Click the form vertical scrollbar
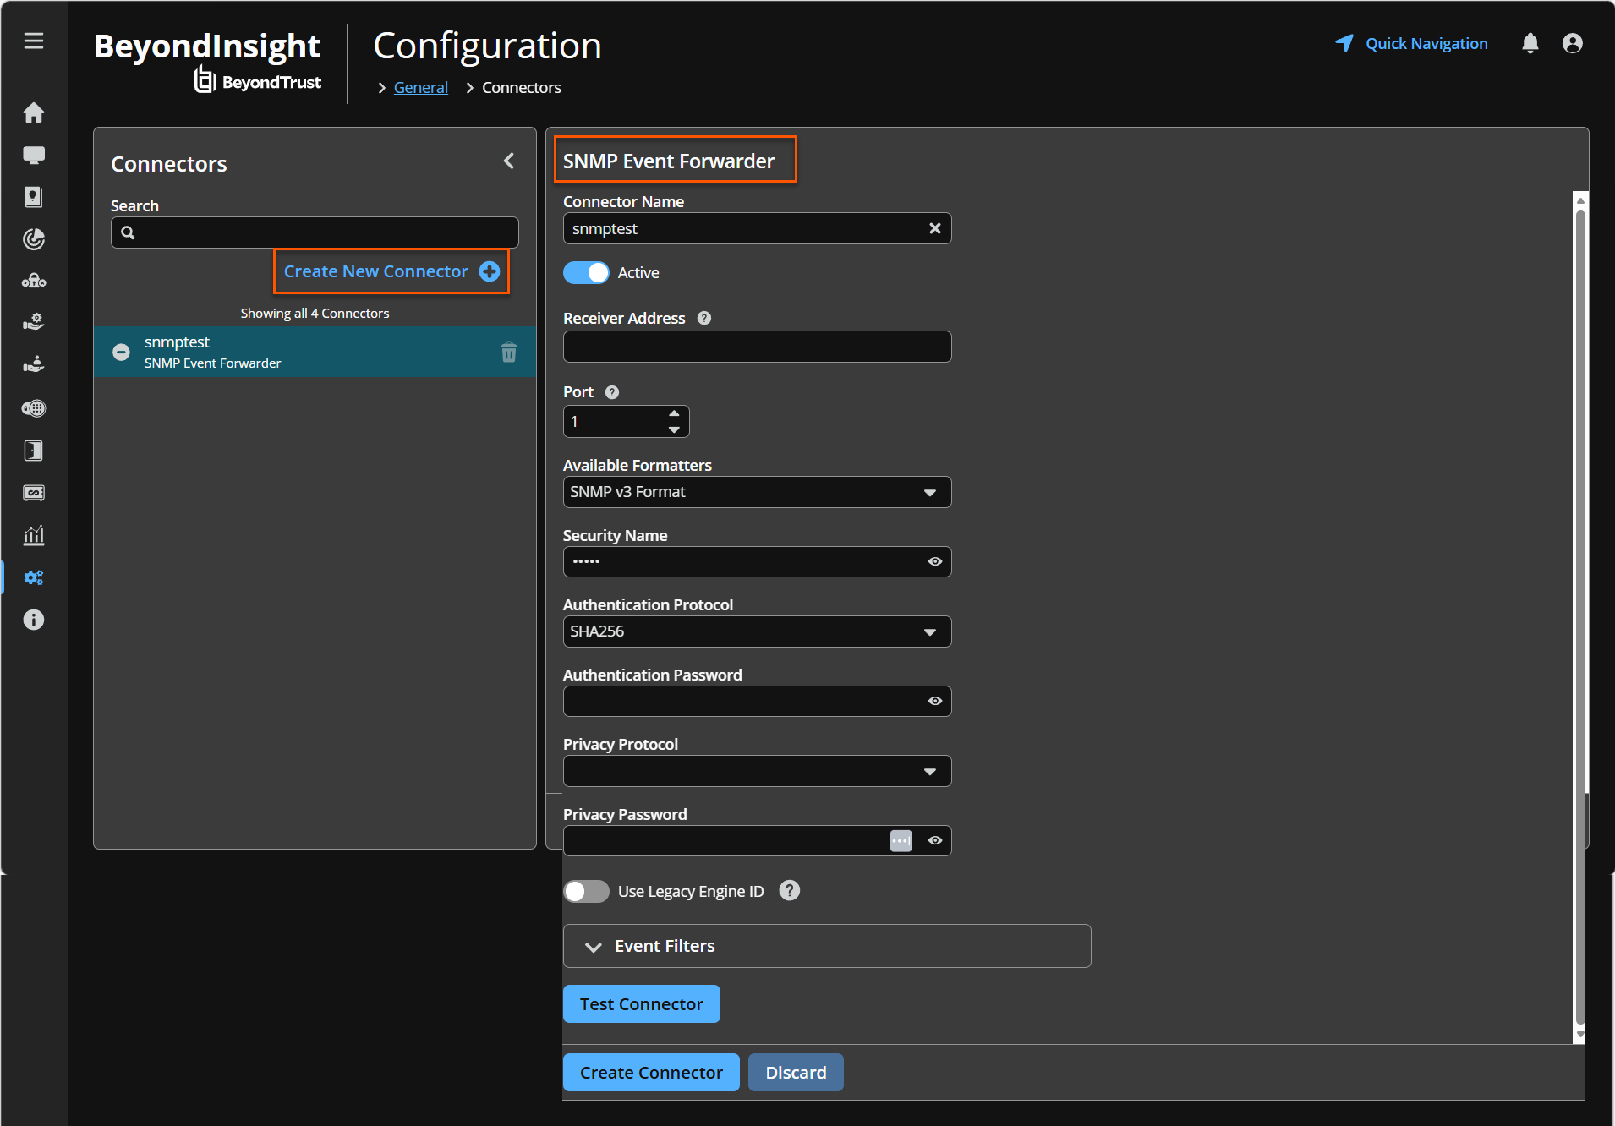The height and width of the screenshot is (1126, 1615). 1579,617
